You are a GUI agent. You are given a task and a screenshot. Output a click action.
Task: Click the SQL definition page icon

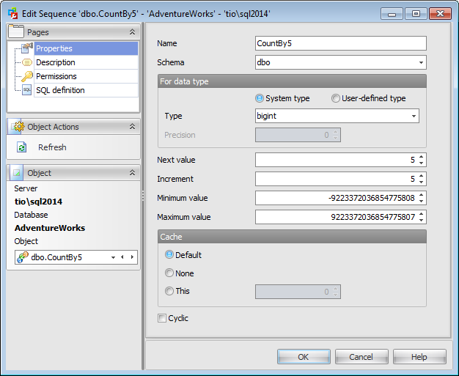(27, 90)
